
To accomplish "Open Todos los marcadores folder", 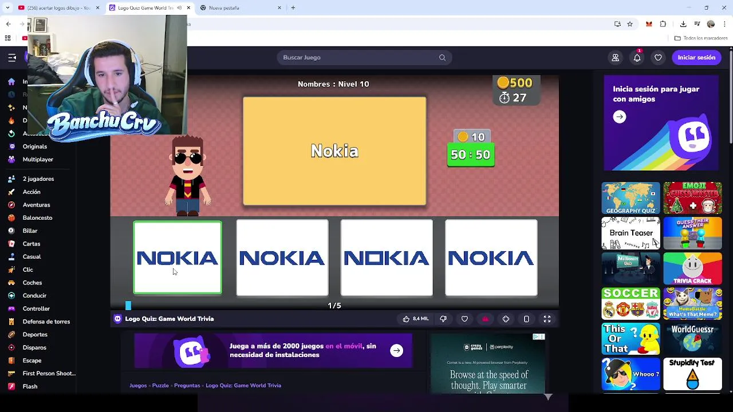I will coord(701,38).
